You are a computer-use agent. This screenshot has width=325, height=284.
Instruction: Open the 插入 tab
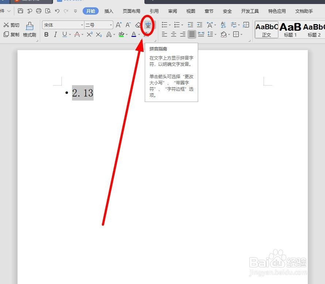(109, 11)
